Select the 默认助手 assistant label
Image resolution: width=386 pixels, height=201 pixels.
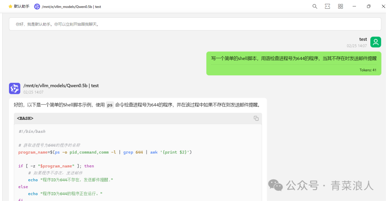(x=22, y=6)
